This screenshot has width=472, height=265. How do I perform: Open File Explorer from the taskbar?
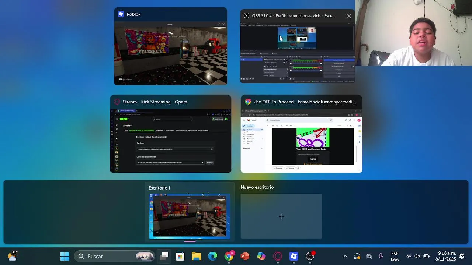point(196,256)
